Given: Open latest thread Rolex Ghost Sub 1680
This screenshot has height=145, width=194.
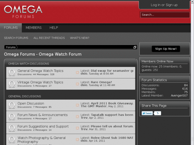Looking at the screenshot, I should pos(112,138).
